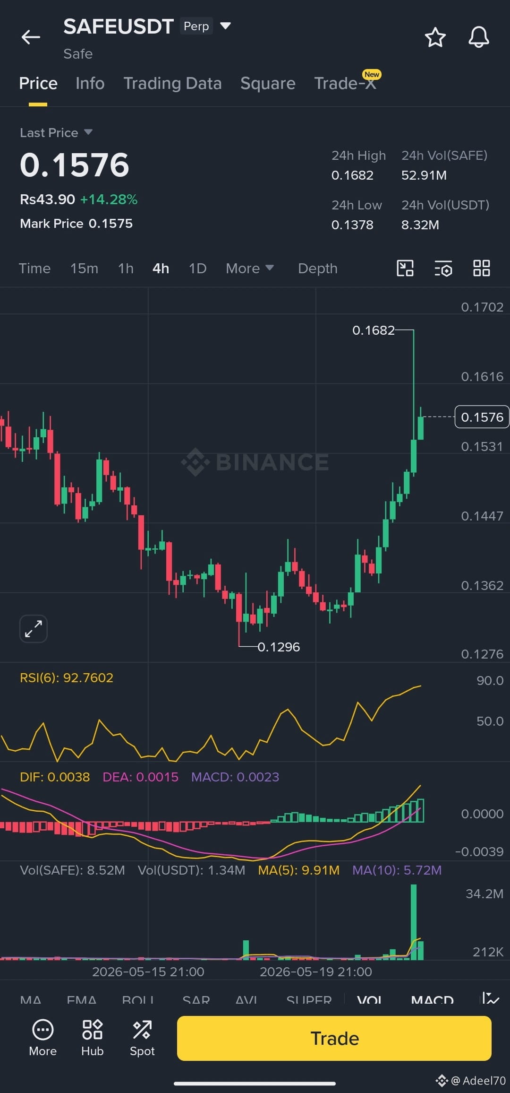Tap the 24h Vol(SAFE) 52.91M value
The image size is (510, 1093).
424,175
